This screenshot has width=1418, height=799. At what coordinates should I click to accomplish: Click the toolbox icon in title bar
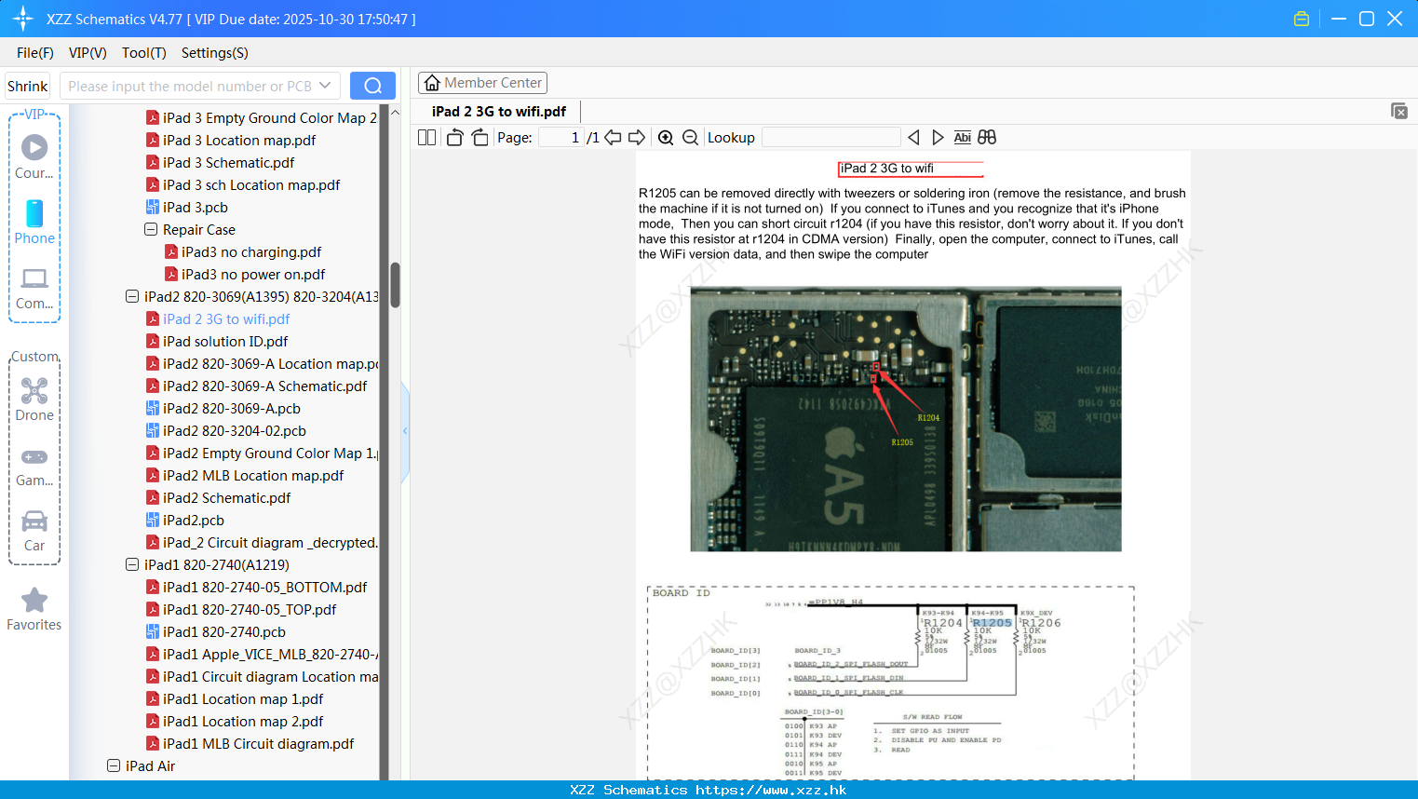click(x=1302, y=19)
